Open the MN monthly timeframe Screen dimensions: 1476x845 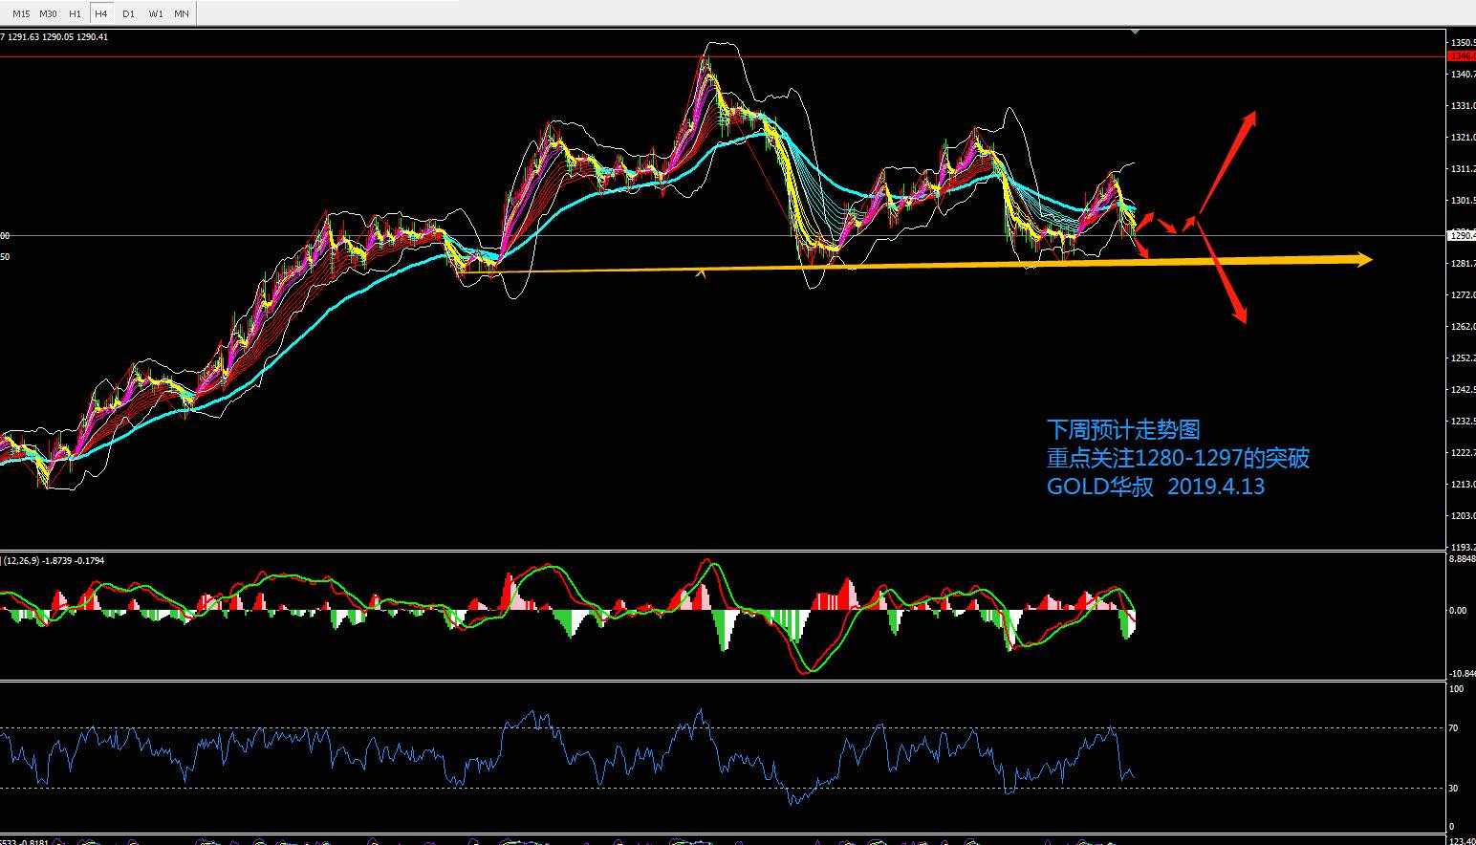click(182, 14)
